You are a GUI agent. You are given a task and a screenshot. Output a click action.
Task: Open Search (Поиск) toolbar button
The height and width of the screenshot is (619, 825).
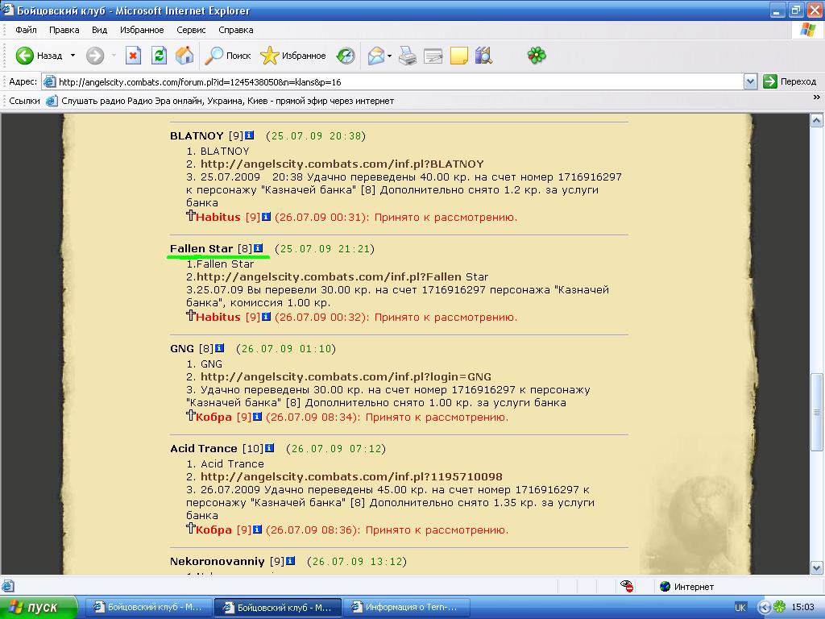coord(227,56)
